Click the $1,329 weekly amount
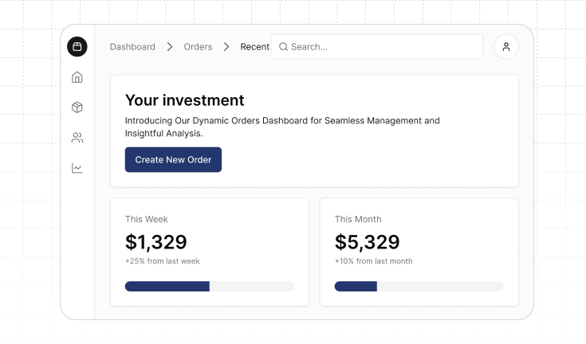Image resolution: width=586 pixels, height=344 pixels. [x=156, y=242]
